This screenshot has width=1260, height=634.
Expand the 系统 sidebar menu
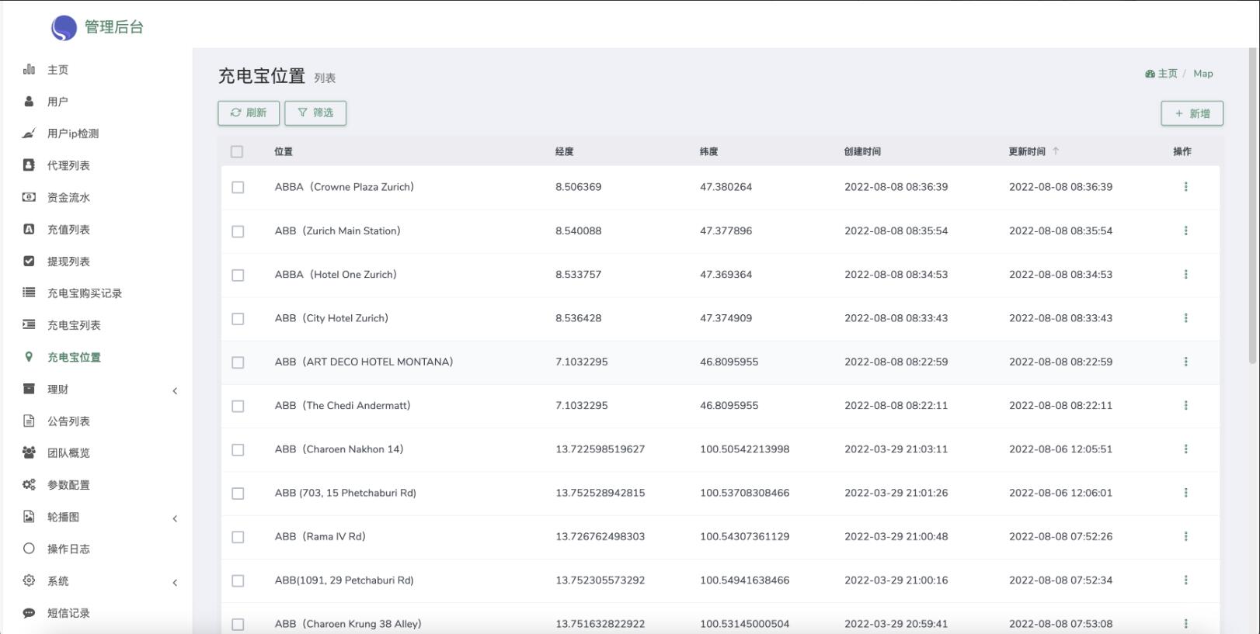175,582
